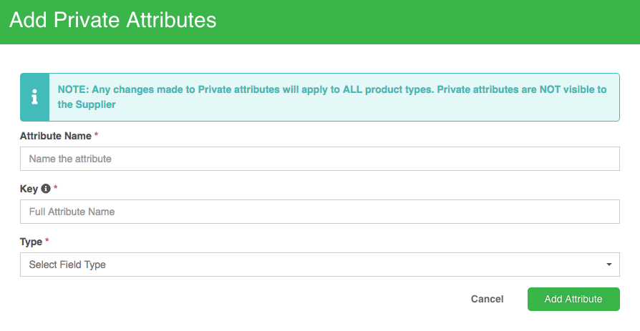Click 'the Supplier' words in the note
Screen dimensions: 640x331
tap(87, 104)
